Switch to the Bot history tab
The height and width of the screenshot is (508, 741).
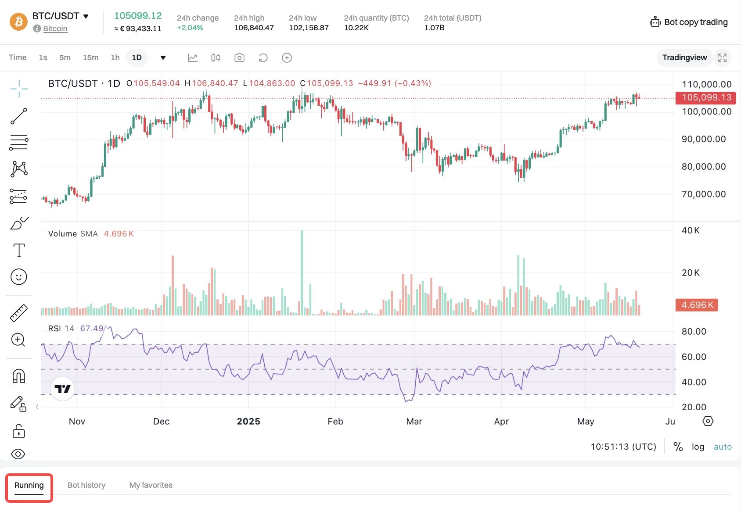click(x=86, y=485)
